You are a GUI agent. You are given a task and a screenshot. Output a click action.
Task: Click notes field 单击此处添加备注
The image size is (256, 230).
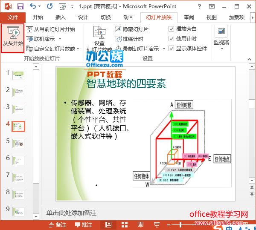71,213
